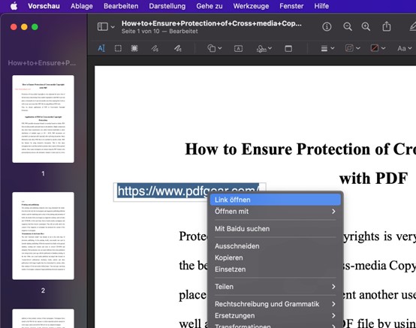Choose the Sketch drawing tool

[x=155, y=48]
